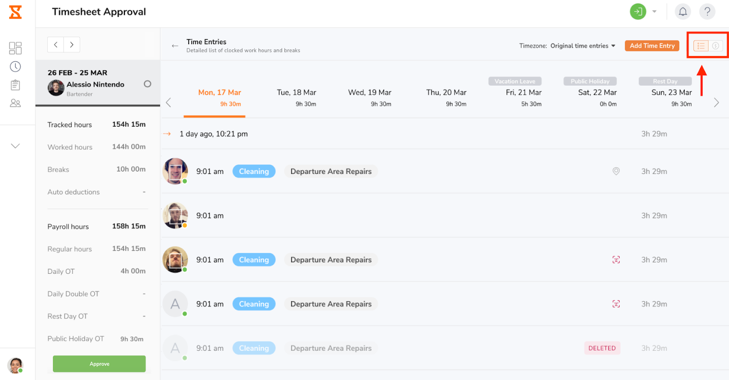Image resolution: width=729 pixels, height=380 pixels.
Task: Switch to the list view toggle
Action: click(x=701, y=46)
